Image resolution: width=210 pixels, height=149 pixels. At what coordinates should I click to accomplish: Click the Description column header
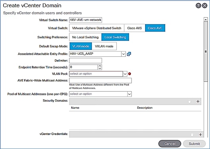click(145, 108)
